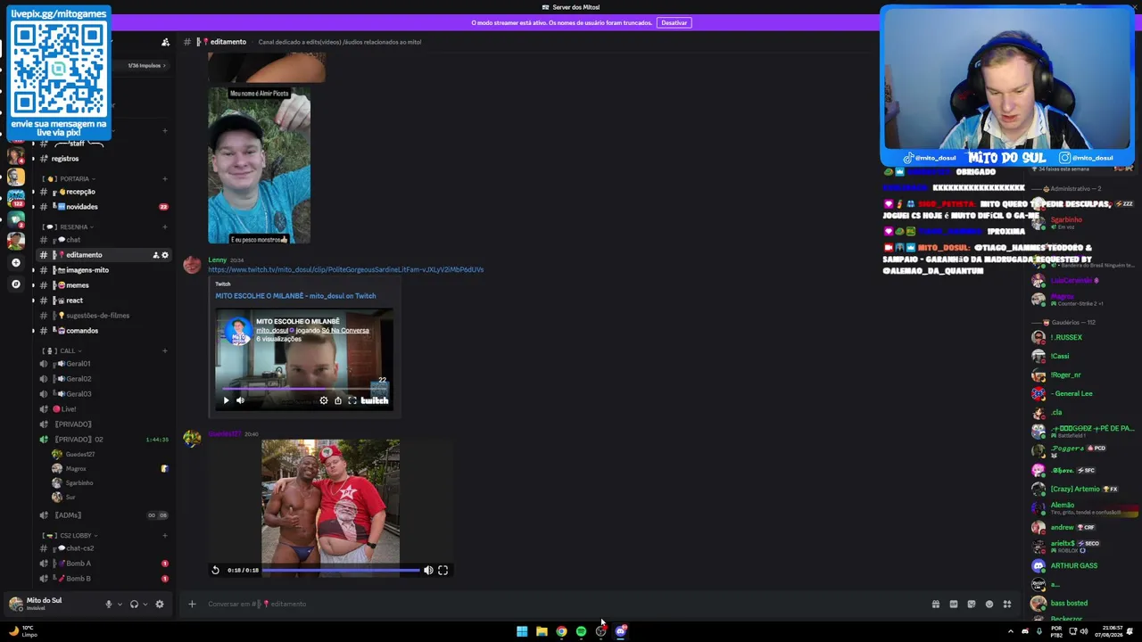Click the 'MITO ESCOLHE O MILANBÊ' embed title
This screenshot has height=642, width=1142.
click(x=295, y=296)
